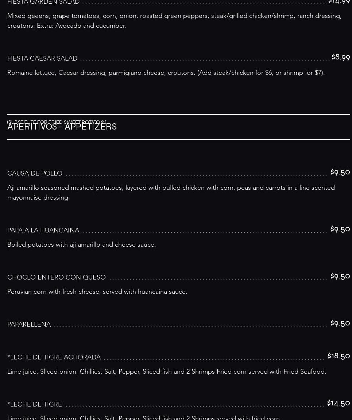This screenshot has height=420, width=352.
Task: Click the Paparellena $9.50 price
Action: point(340,323)
